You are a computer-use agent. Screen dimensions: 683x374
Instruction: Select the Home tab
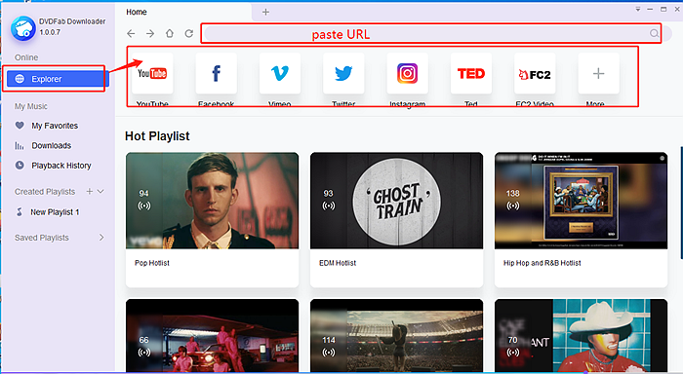pyautogui.click(x=137, y=13)
